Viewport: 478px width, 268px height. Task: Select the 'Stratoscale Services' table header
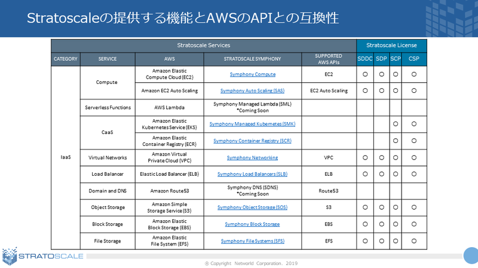click(204, 46)
